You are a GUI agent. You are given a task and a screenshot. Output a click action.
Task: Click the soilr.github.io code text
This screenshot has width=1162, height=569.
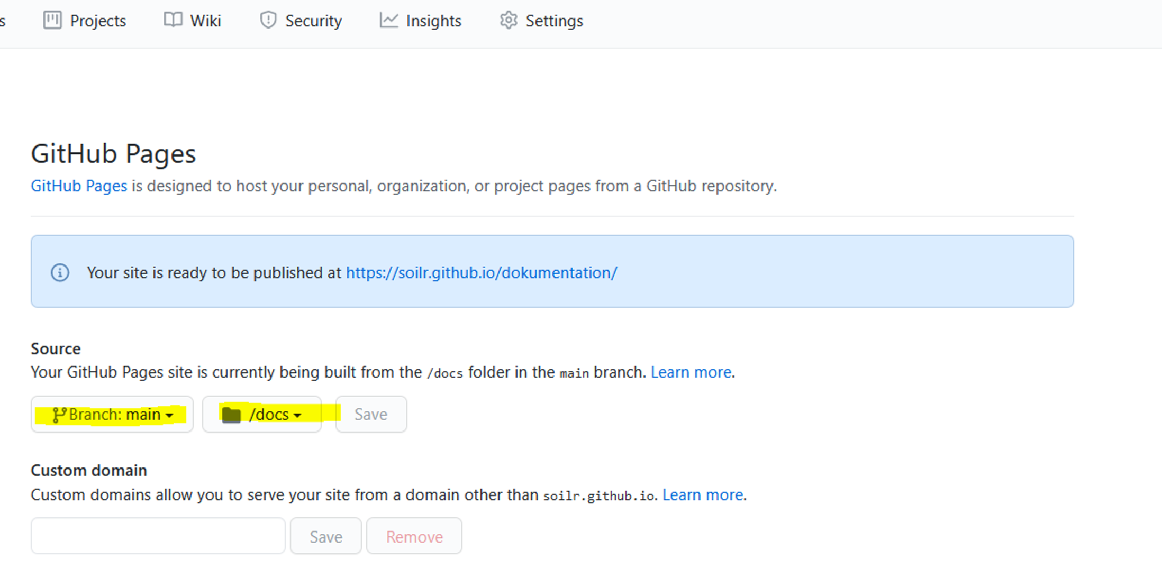pyautogui.click(x=599, y=496)
